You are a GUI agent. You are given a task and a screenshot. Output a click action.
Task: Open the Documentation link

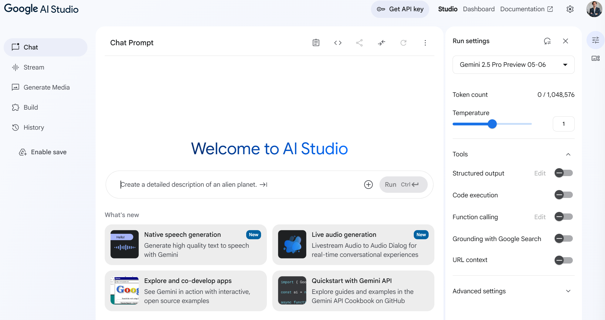pos(526,9)
